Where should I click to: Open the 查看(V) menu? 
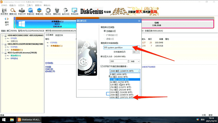point(38,5)
